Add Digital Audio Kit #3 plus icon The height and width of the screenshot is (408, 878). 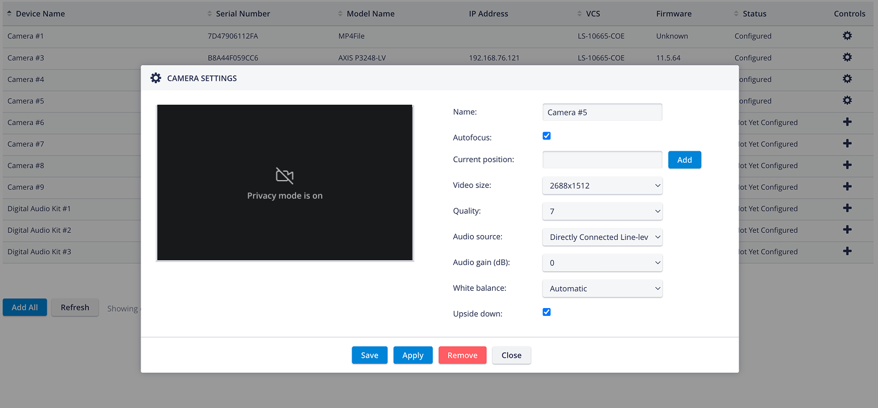click(x=847, y=251)
